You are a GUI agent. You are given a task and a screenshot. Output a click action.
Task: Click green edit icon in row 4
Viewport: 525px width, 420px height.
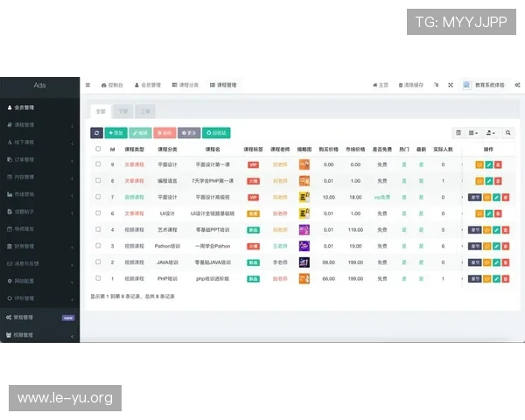496,230
